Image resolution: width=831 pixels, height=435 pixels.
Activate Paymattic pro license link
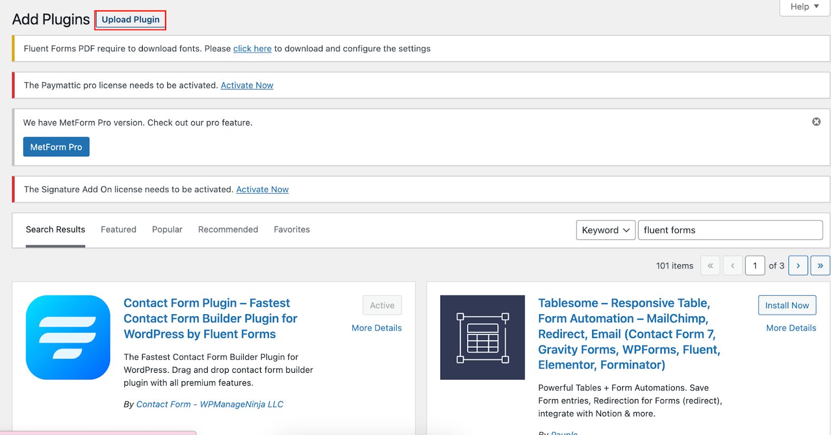click(247, 85)
